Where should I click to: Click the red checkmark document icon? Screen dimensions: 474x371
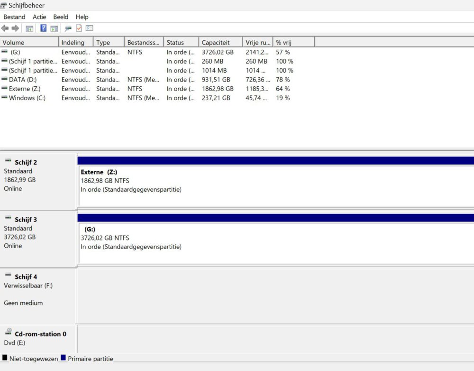[x=79, y=28]
